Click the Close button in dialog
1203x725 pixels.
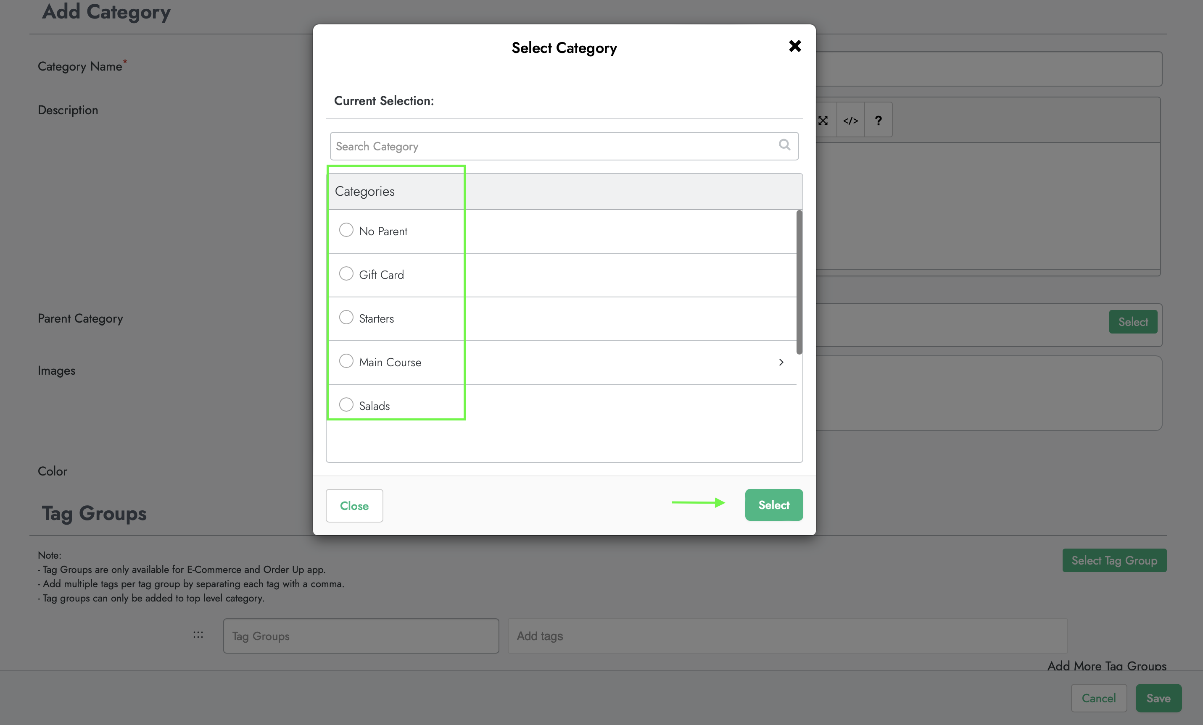(x=354, y=505)
